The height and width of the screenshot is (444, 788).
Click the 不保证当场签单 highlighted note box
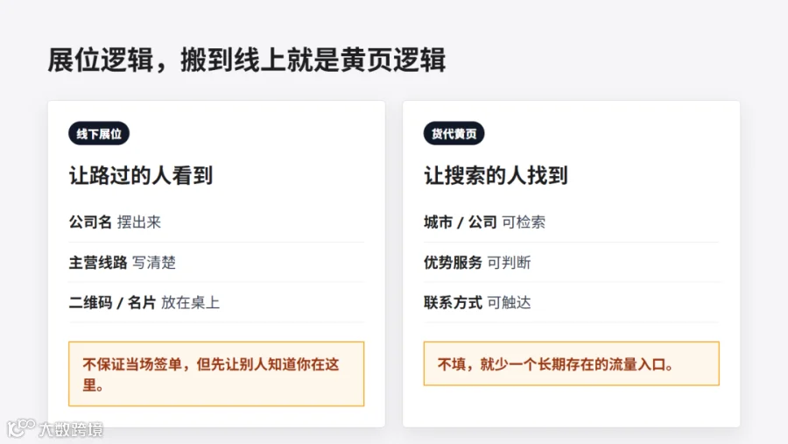pyautogui.click(x=216, y=374)
